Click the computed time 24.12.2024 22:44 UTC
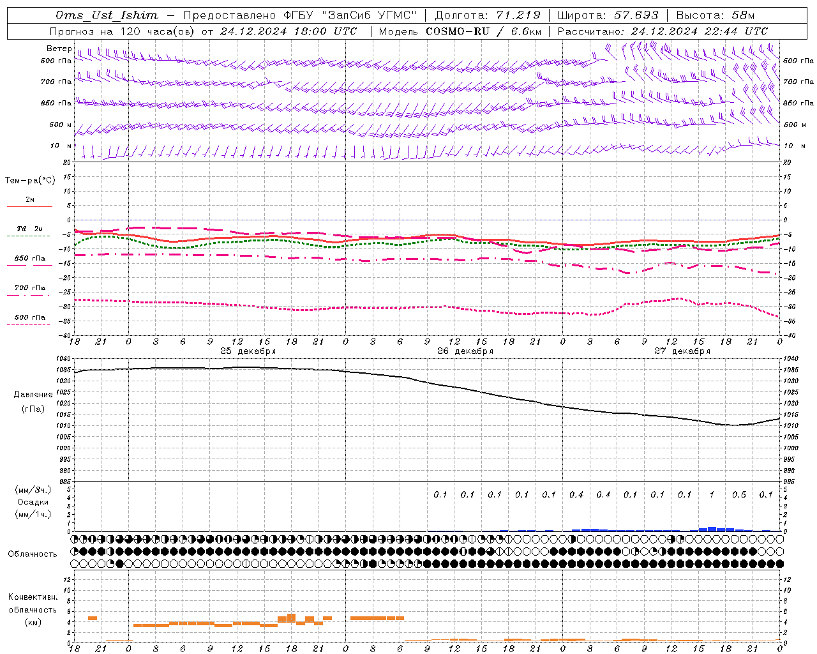 pos(700,31)
